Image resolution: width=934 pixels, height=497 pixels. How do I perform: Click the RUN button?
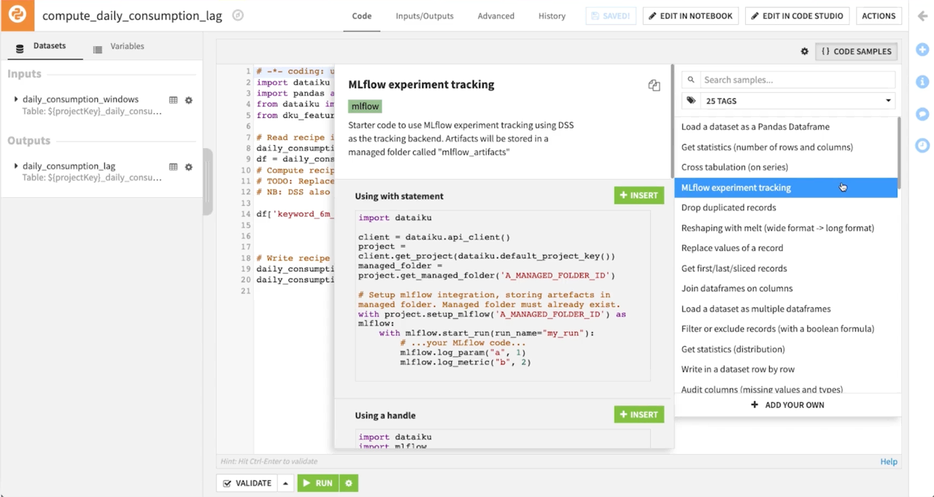point(318,482)
